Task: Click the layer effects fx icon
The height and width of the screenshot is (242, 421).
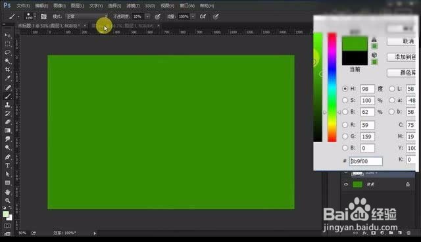Action: pos(364,233)
